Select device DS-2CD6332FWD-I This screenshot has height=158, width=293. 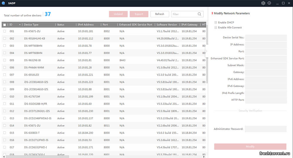[x=35, y=147]
